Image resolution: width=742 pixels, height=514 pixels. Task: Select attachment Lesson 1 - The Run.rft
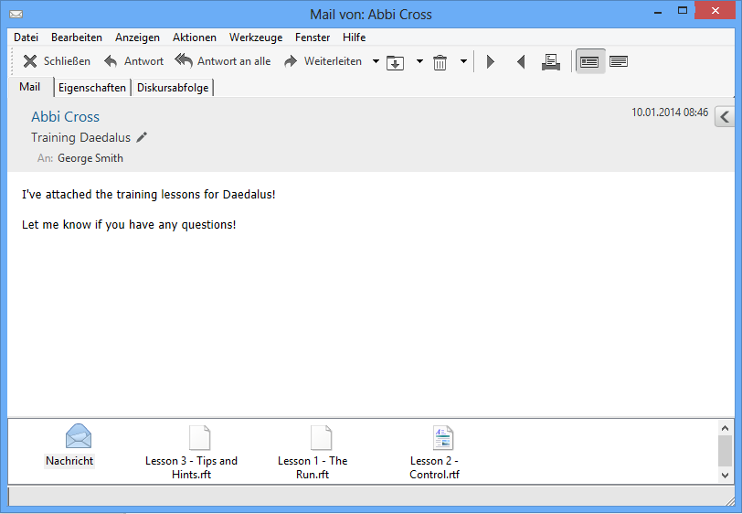313,453
